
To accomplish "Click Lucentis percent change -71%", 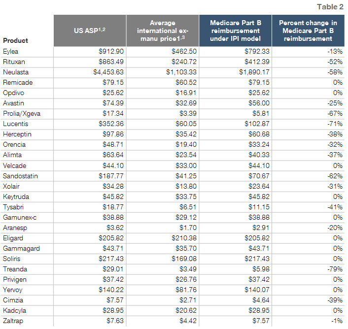I will [x=335, y=124].
